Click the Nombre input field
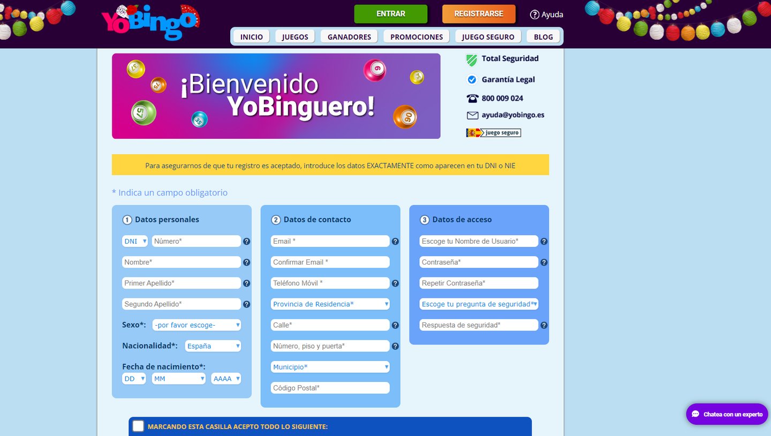The height and width of the screenshot is (436, 771). click(x=182, y=262)
